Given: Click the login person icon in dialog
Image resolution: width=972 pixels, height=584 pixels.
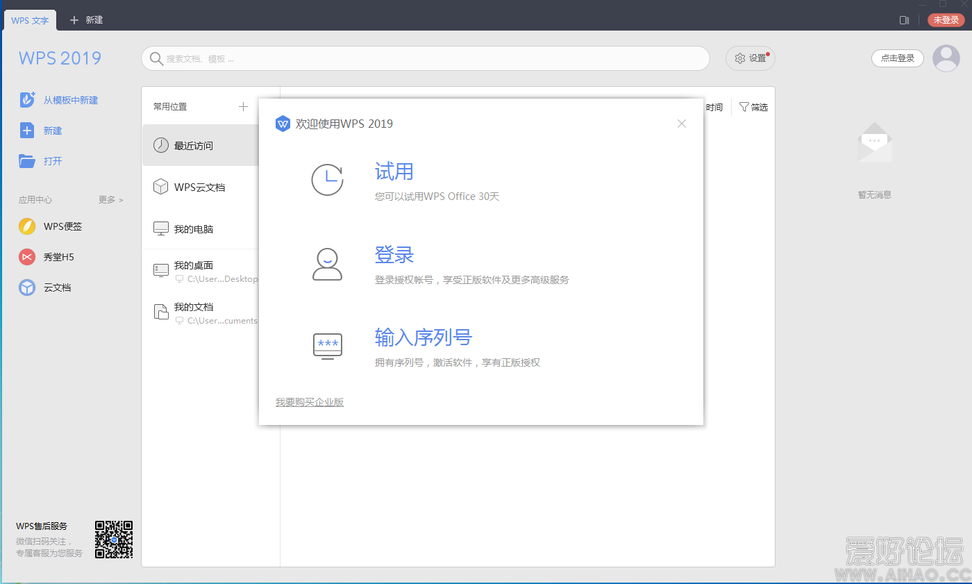Looking at the screenshot, I should tap(327, 265).
